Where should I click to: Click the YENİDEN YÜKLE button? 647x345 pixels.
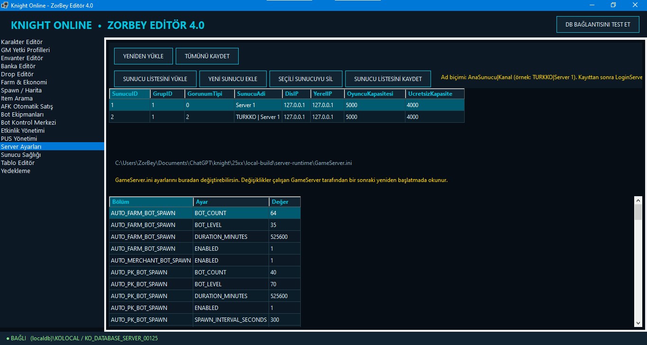pos(144,56)
